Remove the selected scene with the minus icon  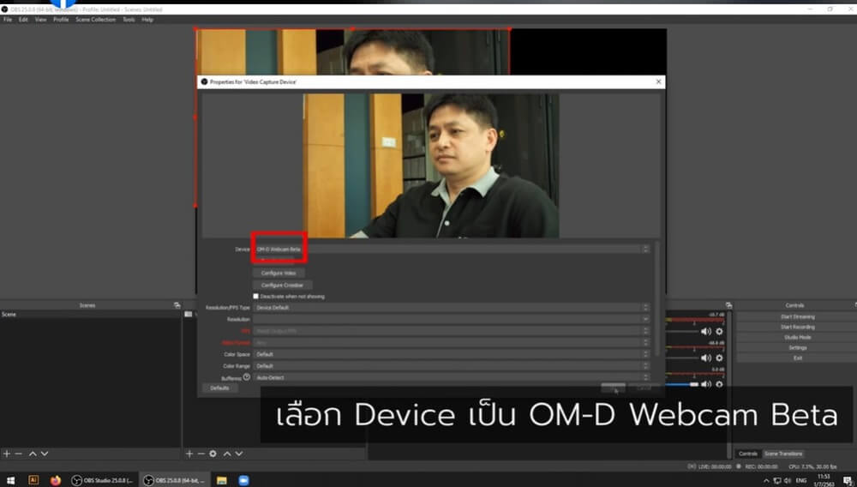point(19,454)
